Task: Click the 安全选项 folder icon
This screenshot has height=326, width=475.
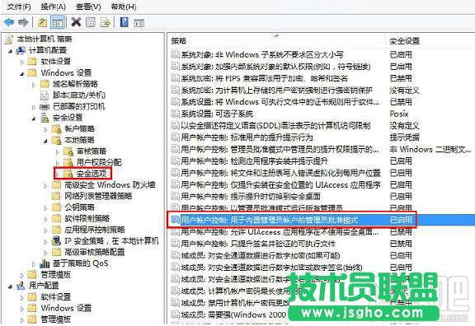Action: 68,174
